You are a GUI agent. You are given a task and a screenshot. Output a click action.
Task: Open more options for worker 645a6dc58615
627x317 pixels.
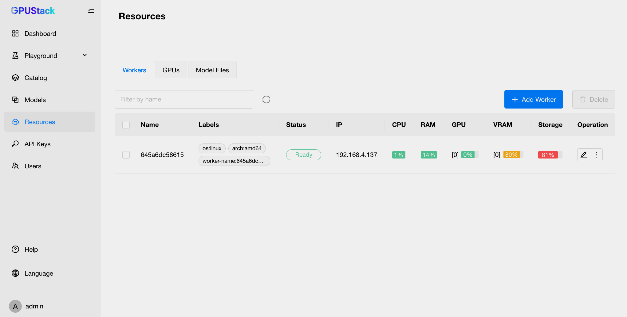coord(596,155)
